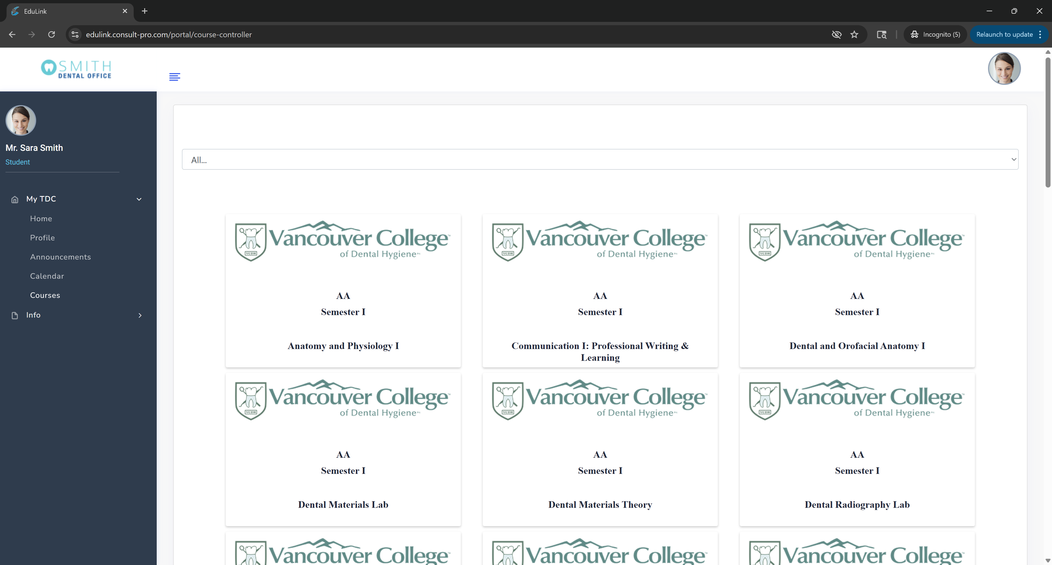This screenshot has width=1052, height=565.
Task: Bookmark this page with star icon
Action: point(854,35)
